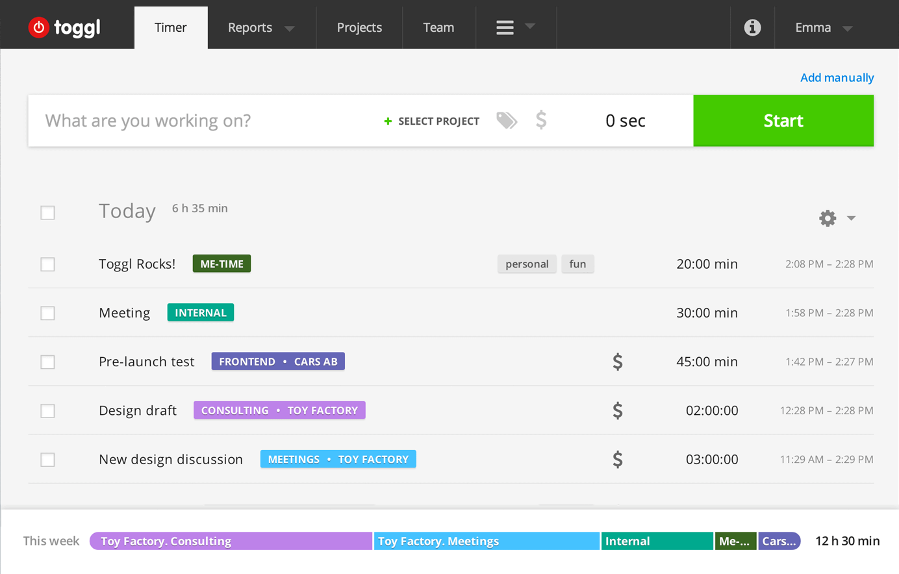Image resolution: width=899 pixels, height=574 pixels.
Task: Open the gear settings icon for Today
Action: click(x=828, y=218)
